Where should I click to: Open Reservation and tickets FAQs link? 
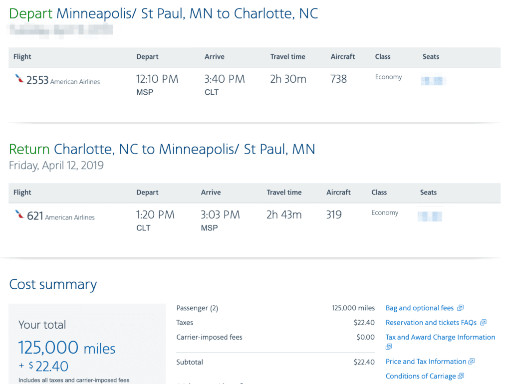[x=431, y=323]
